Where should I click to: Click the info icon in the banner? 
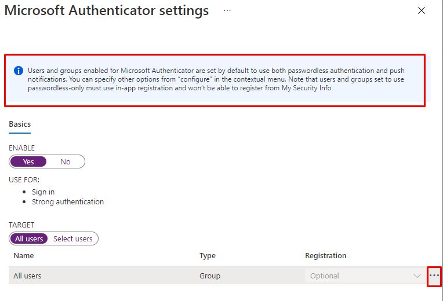19,71
